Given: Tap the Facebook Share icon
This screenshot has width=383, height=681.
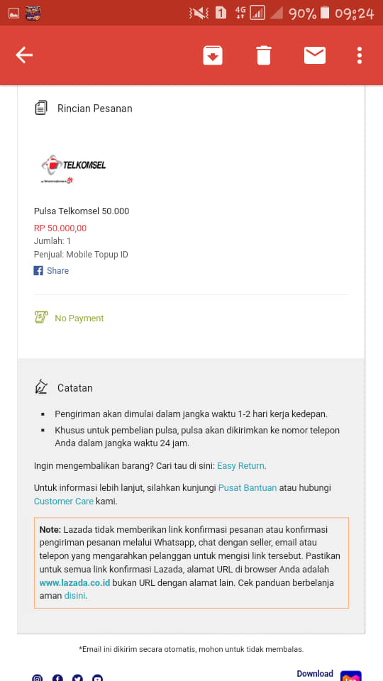Looking at the screenshot, I should (38, 270).
